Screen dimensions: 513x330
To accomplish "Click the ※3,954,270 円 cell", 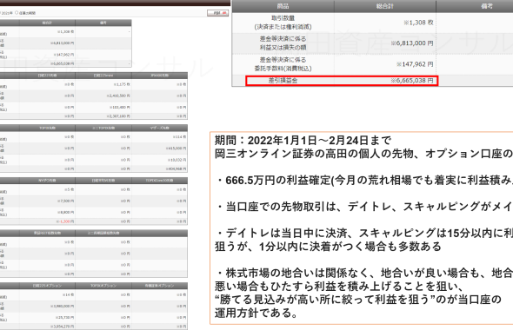I will (62, 327).
